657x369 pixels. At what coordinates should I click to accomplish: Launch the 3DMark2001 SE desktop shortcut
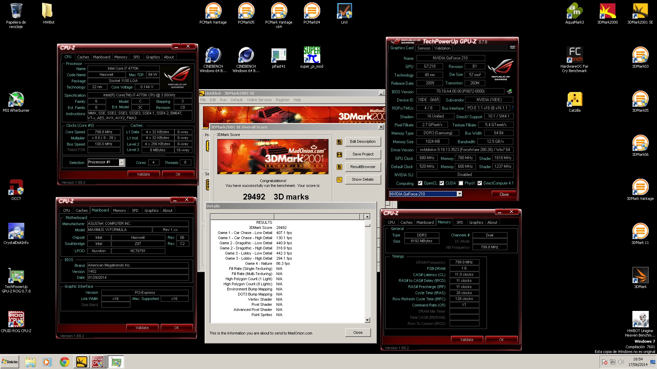[x=640, y=14]
